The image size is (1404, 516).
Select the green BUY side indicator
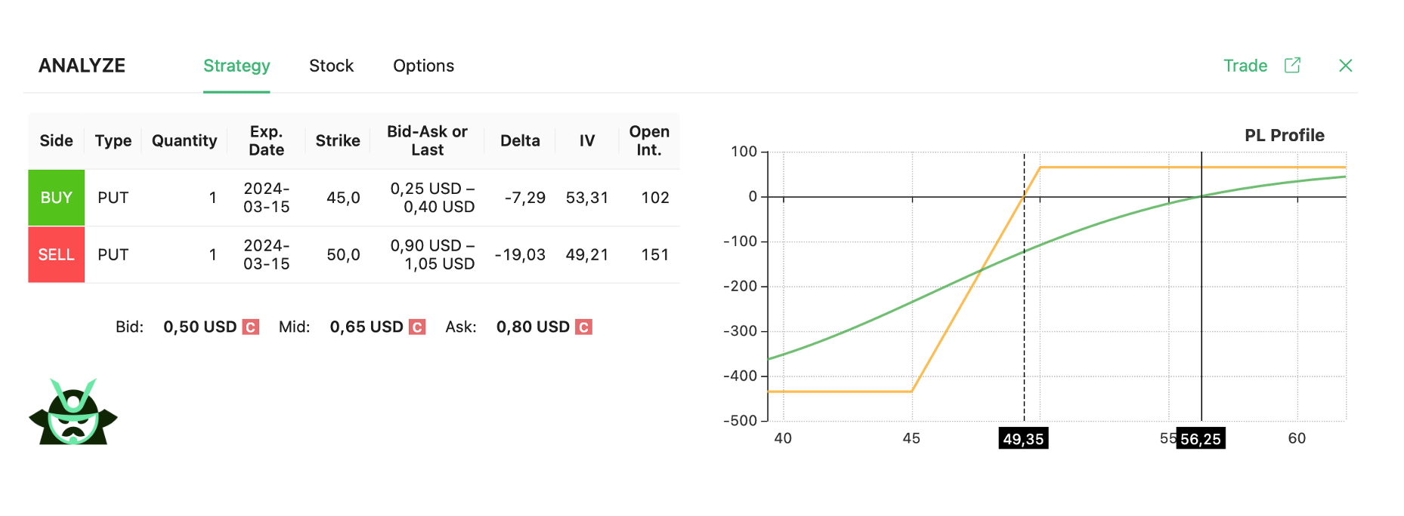coord(56,197)
